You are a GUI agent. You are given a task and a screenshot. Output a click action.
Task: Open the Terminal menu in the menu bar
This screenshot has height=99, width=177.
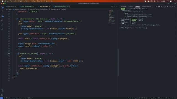(39, 1)
